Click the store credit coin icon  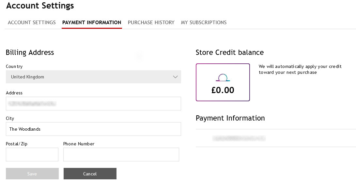223,78
